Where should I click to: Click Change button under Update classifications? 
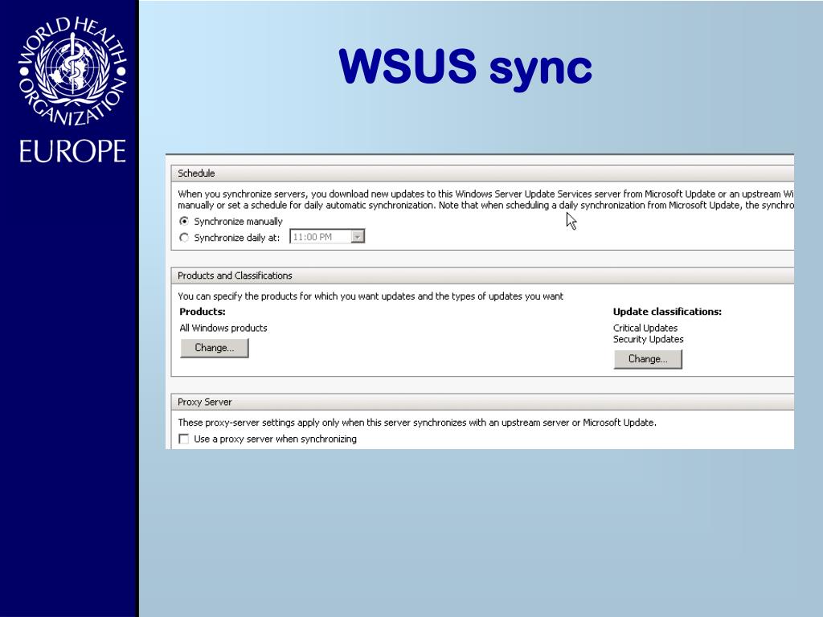click(648, 359)
